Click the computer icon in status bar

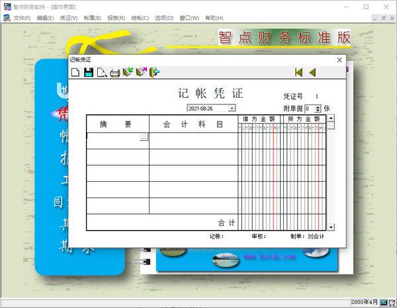tap(384, 302)
